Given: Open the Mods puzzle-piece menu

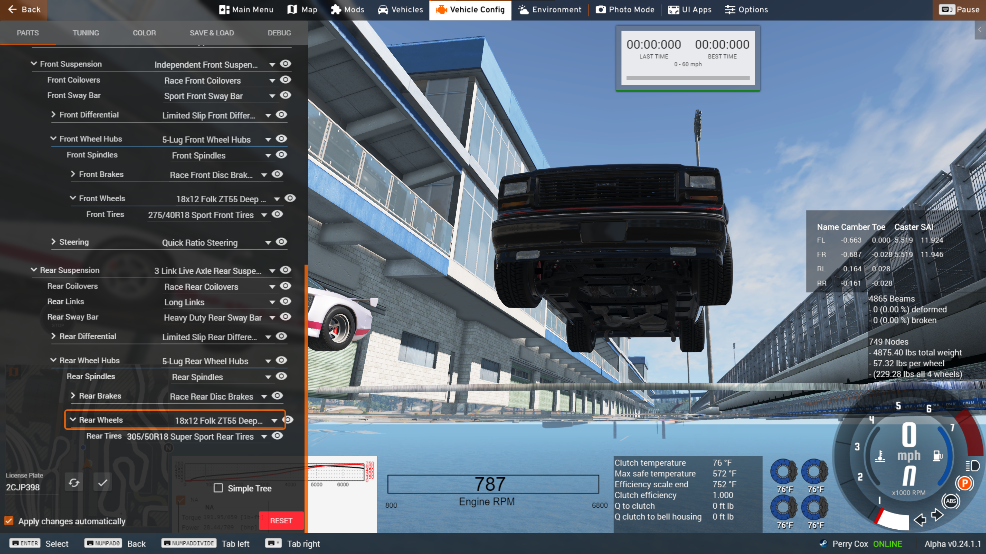Looking at the screenshot, I should (347, 9).
